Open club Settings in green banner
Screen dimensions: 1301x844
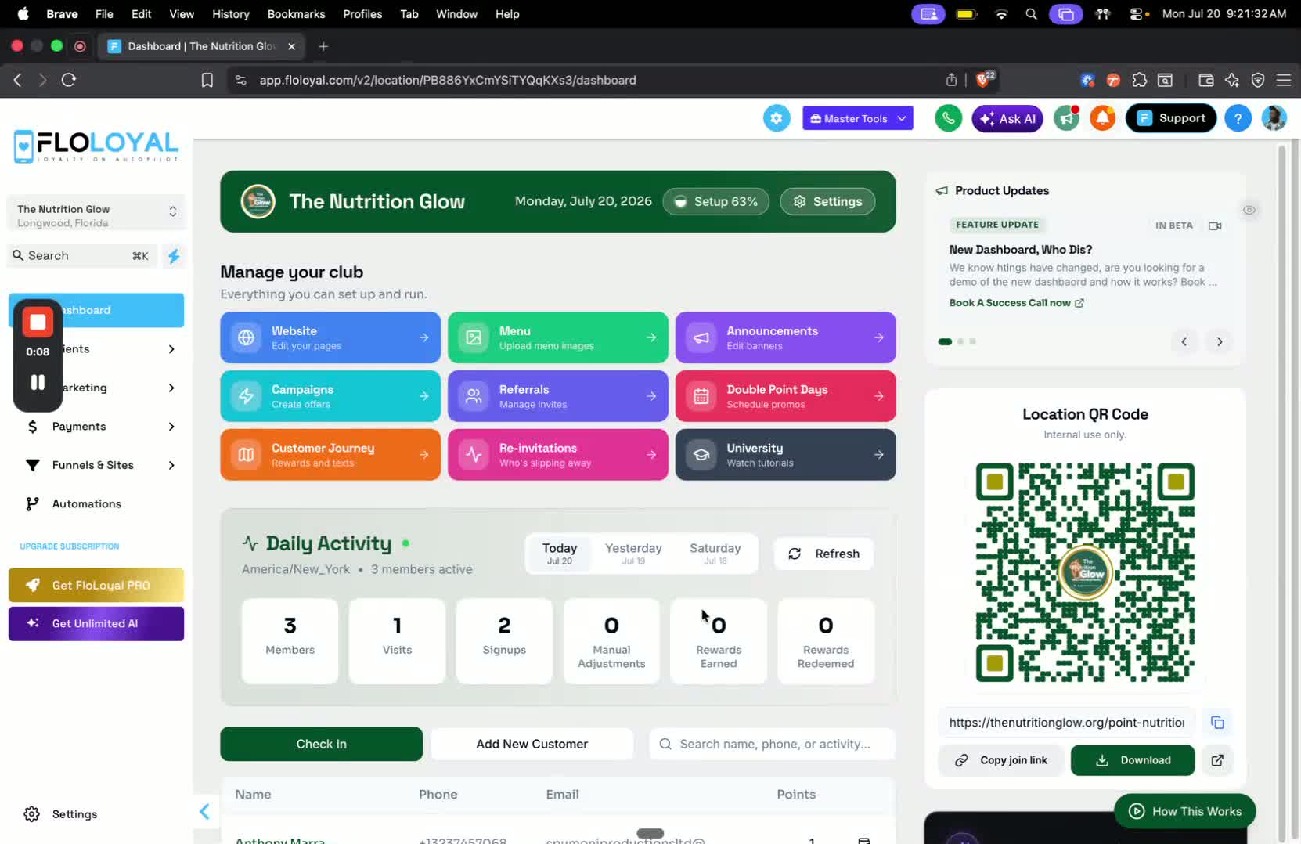(827, 201)
